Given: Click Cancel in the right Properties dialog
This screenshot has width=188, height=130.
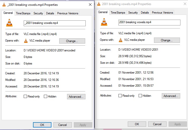Looking at the screenshot, I should tap(157, 124).
